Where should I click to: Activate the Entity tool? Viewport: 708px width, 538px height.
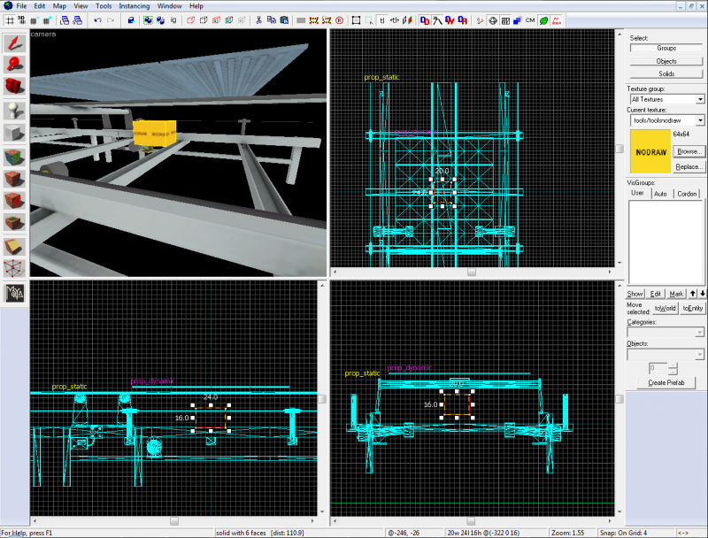[12, 109]
